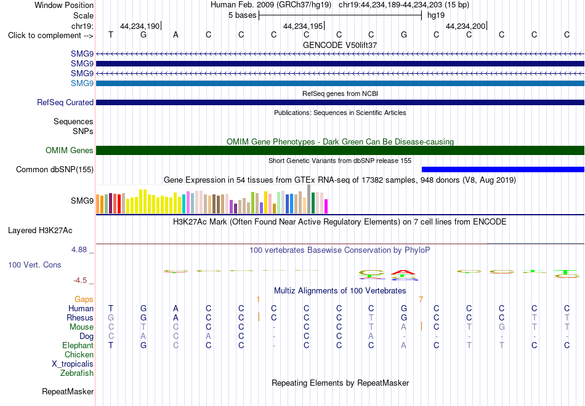
Task: Click base A in the complement sequence row
Action: [175, 34]
